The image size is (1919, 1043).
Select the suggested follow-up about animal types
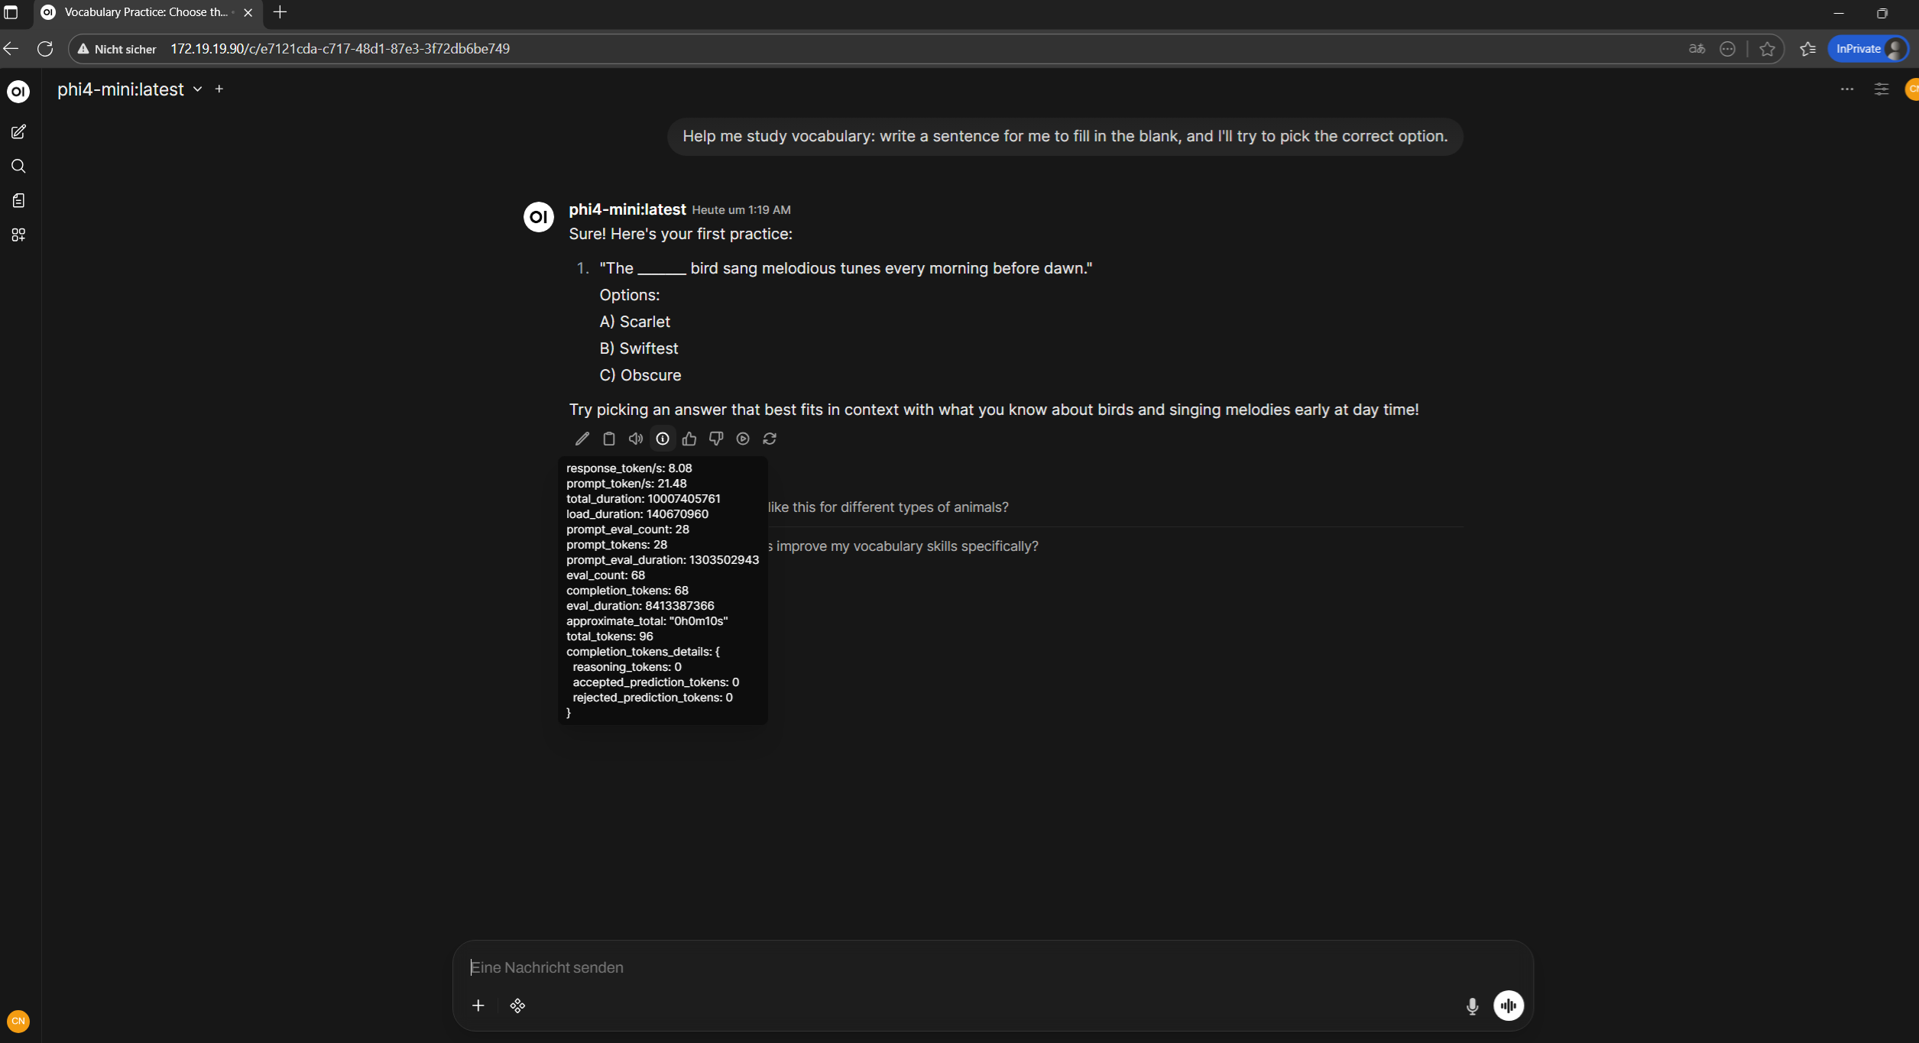coord(887,507)
